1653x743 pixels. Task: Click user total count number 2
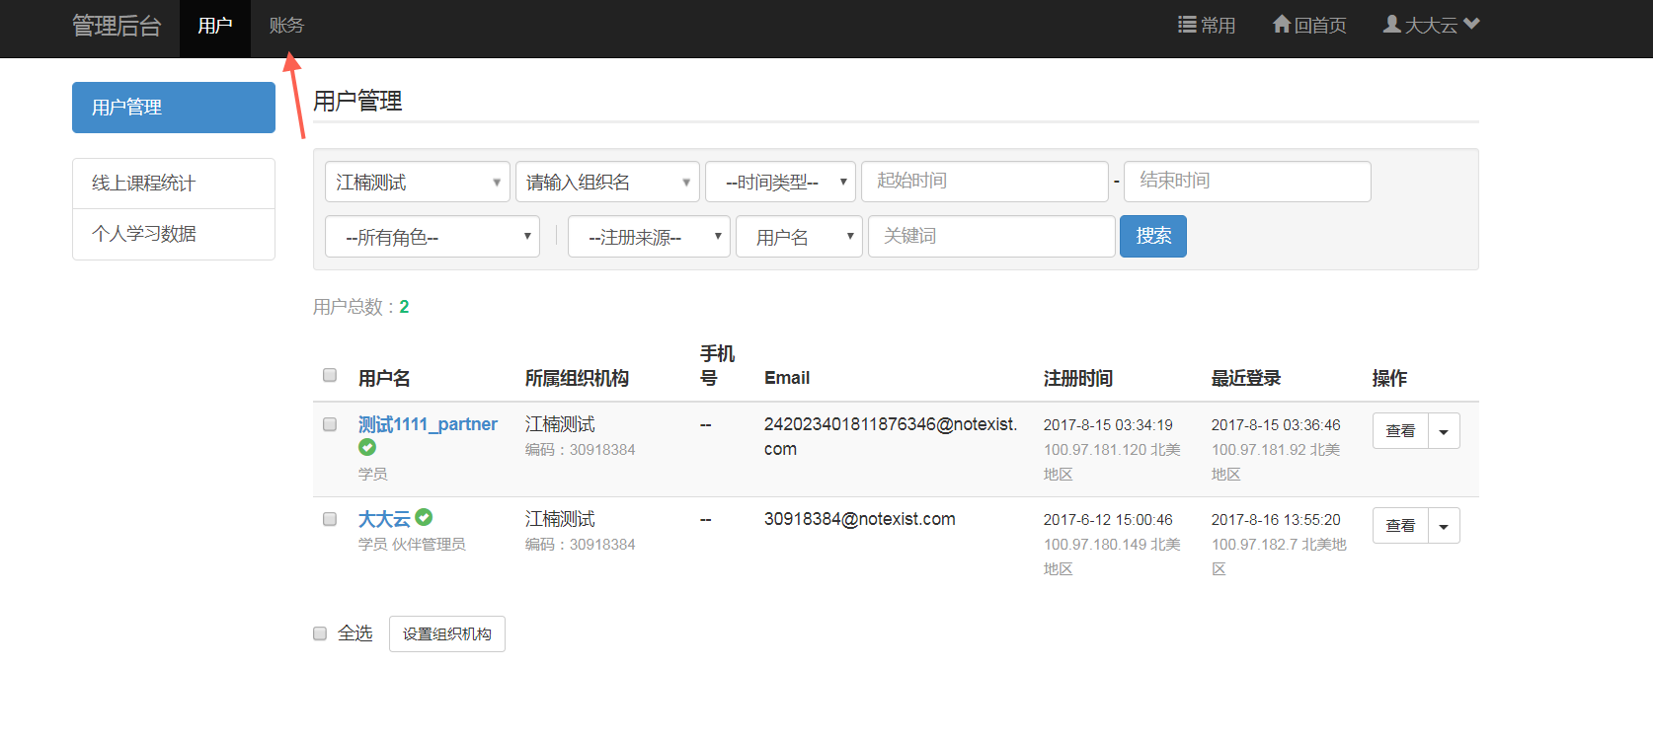tap(404, 307)
